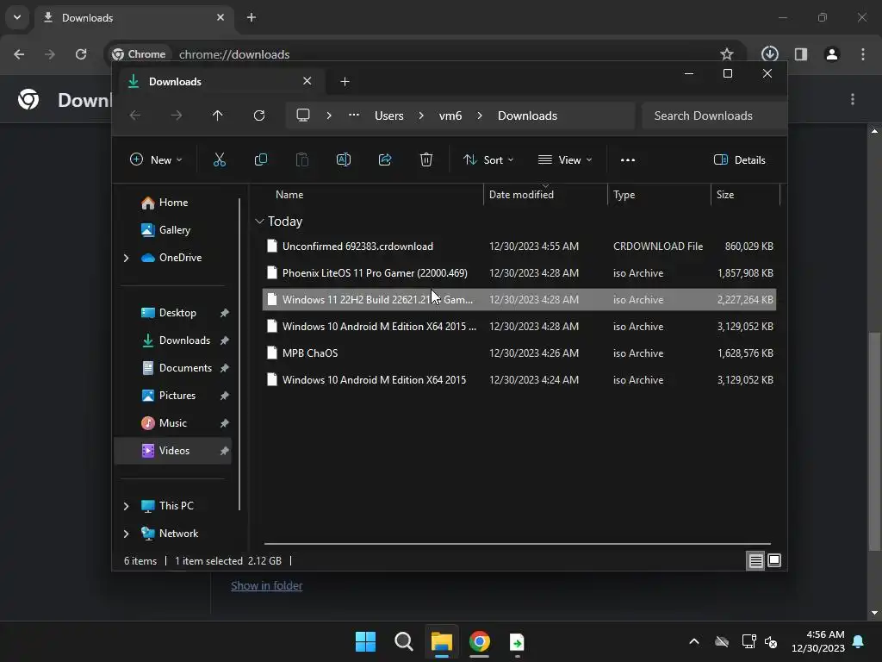This screenshot has width=882, height=662.
Task: Select Gallery in the navigation pane
Action: [173, 230]
